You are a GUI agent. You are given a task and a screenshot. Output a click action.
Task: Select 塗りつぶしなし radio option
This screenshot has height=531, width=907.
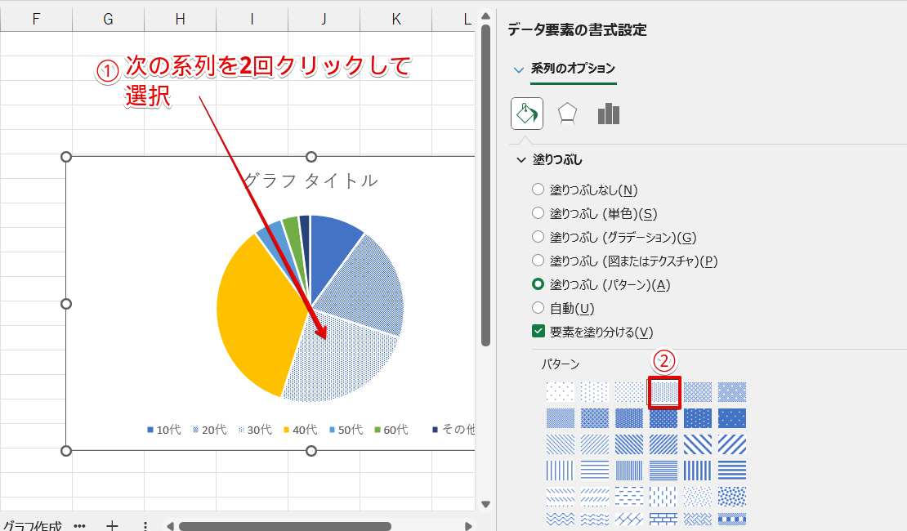coord(538,190)
